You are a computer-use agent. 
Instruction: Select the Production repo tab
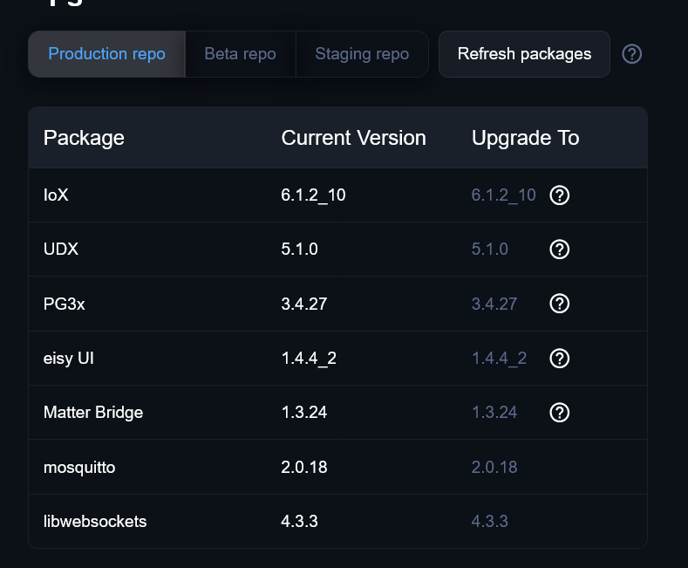click(106, 54)
